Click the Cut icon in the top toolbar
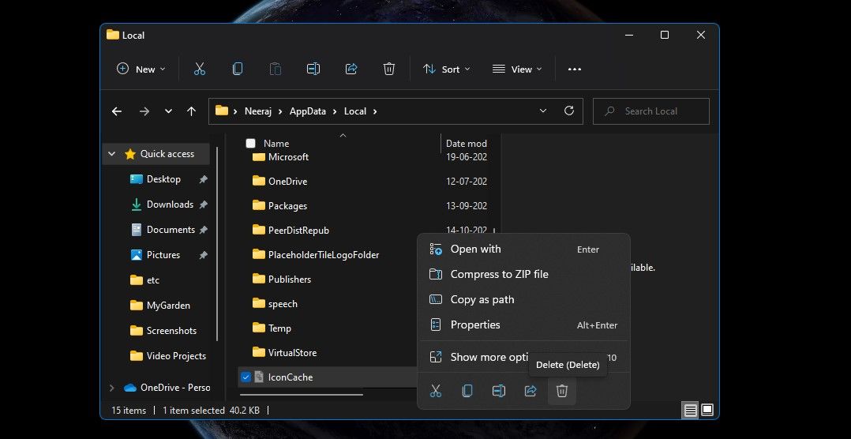This screenshot has height=439, width=851. 199,69
